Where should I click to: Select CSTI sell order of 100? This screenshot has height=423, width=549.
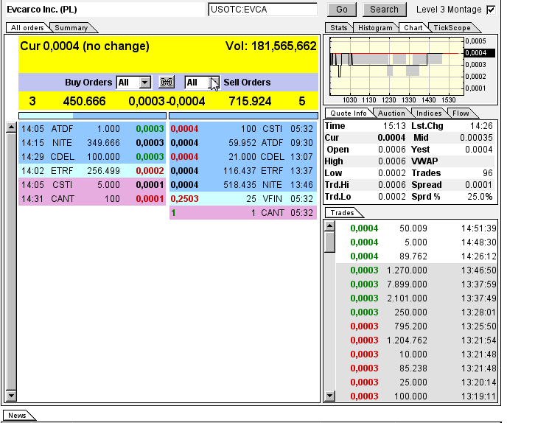point(243,129)
